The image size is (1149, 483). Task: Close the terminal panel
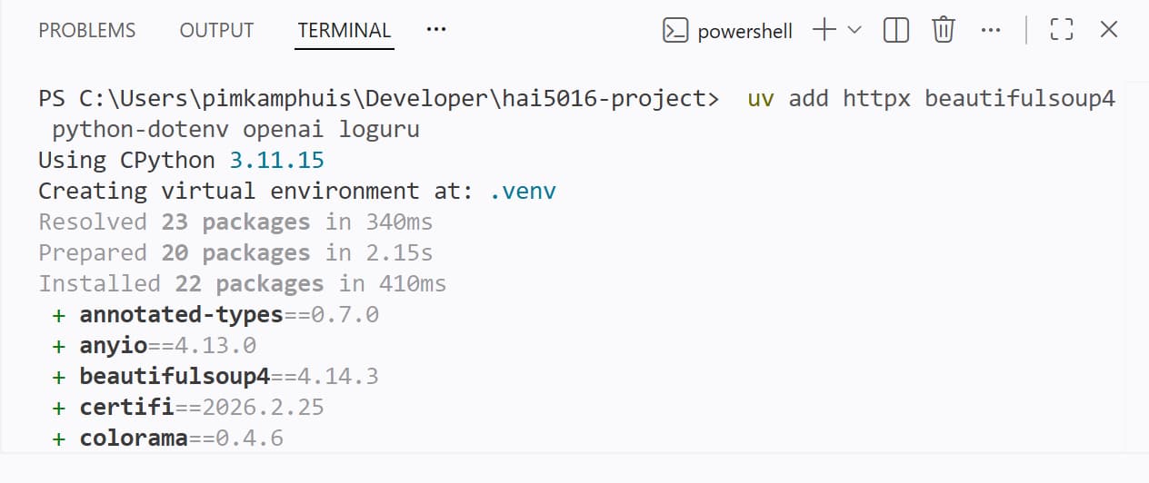pos(1108,30)
